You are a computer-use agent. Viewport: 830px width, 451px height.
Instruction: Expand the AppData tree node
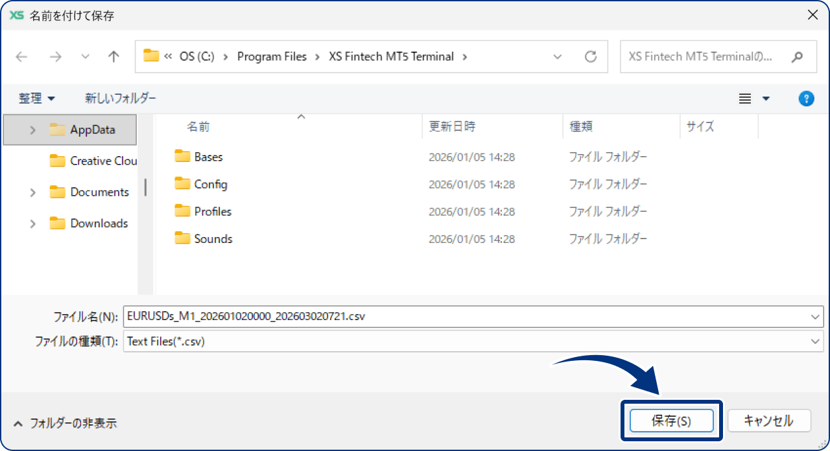coord(32,130)
